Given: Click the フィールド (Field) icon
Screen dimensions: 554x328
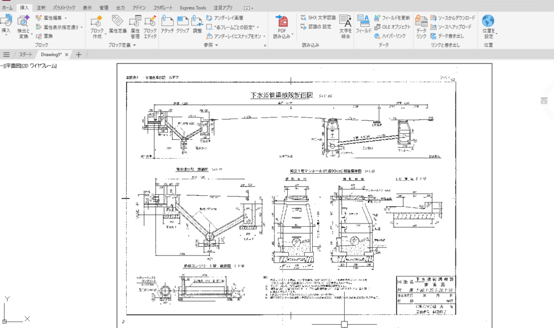Looking at the screenshot, I should [x=363, y=21].
